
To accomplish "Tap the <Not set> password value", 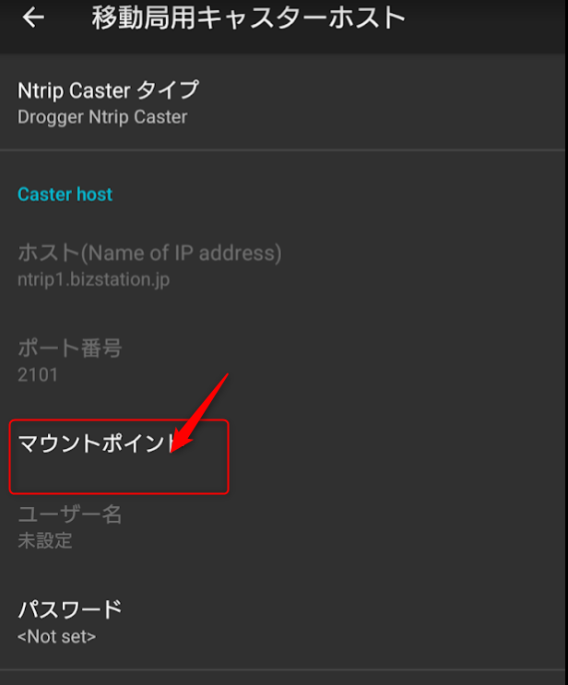I will tap(56, 636).
